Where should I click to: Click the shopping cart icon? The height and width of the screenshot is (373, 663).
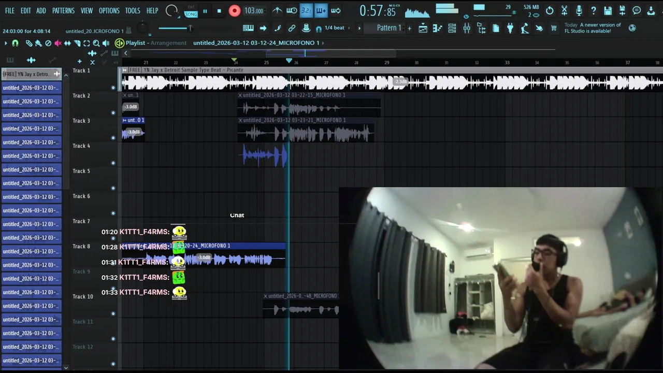(554, 28)
